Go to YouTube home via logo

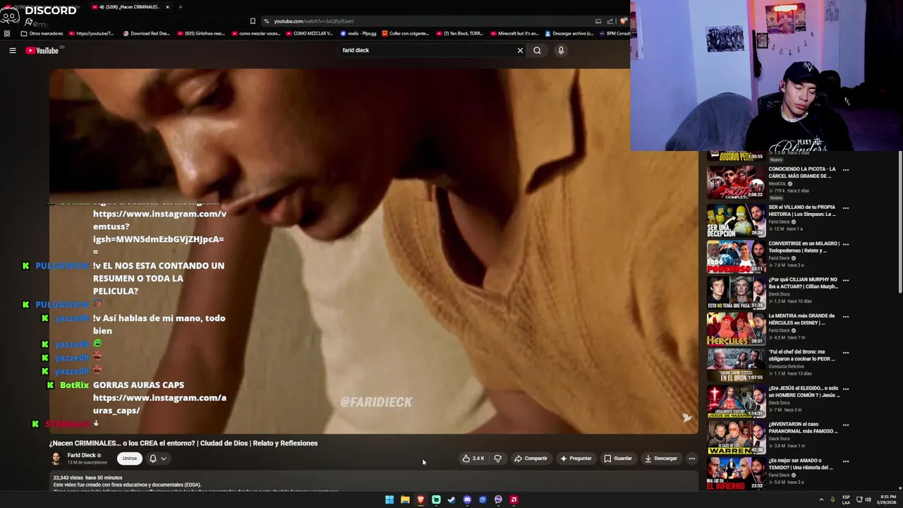point(42,50)
